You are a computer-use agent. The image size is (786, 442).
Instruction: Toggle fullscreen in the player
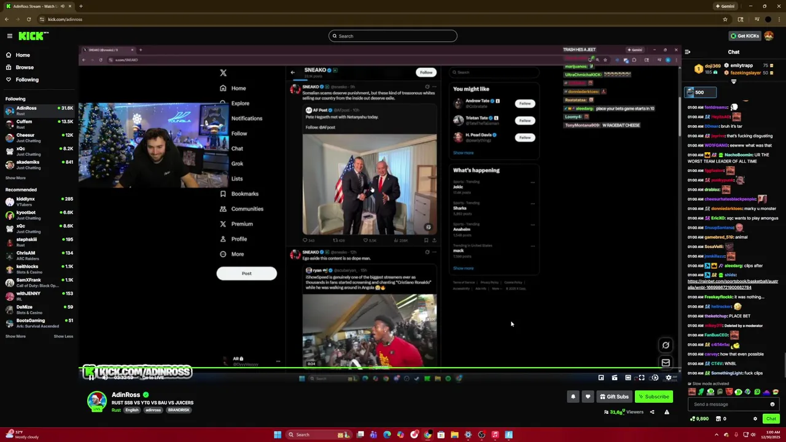642,378
